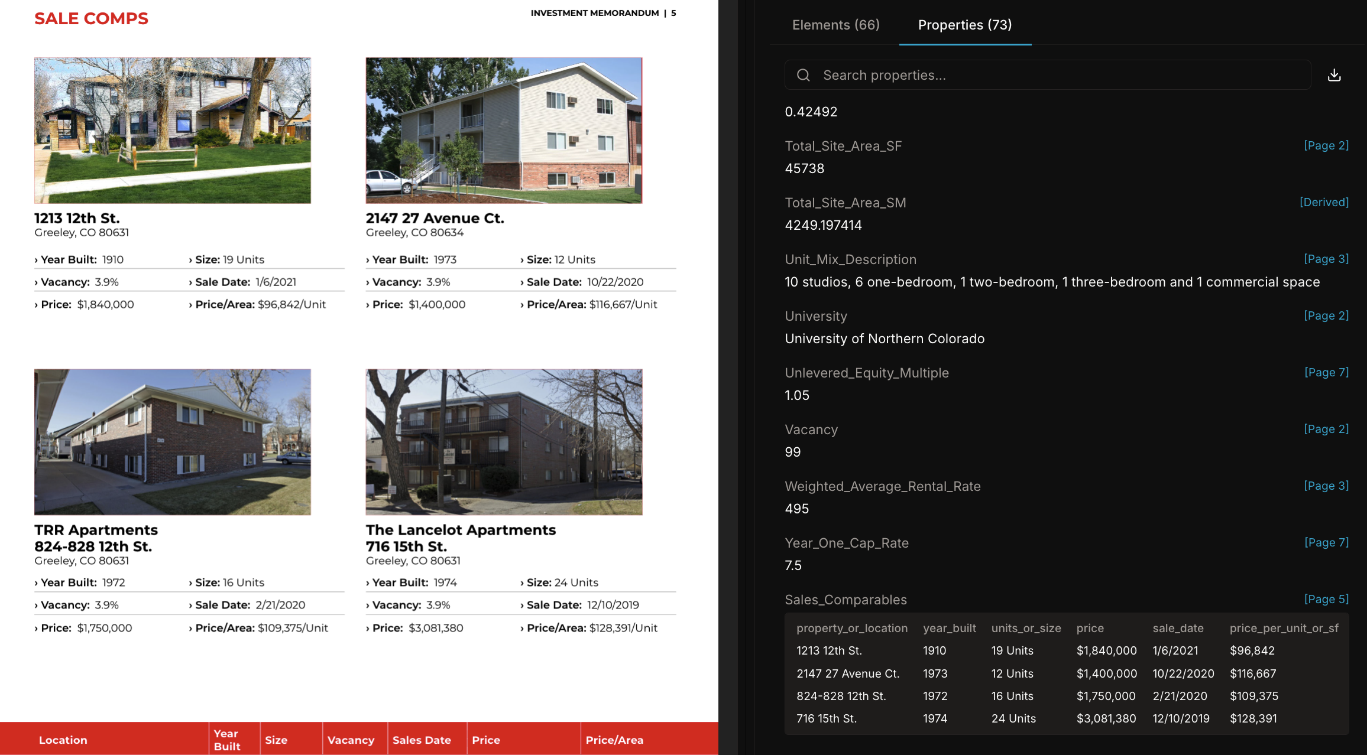This screenshot has height=755, width=1367.
Task: Click the search magnifier icon
Action: click(x=803, y=75)
